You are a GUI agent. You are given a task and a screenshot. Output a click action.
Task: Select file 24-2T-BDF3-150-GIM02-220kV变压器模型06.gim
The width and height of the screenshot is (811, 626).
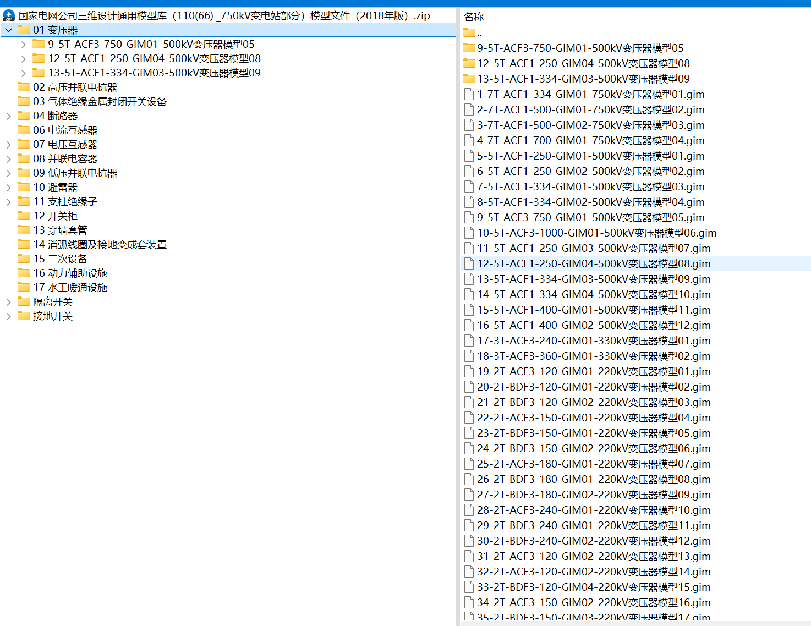(594, 448)
